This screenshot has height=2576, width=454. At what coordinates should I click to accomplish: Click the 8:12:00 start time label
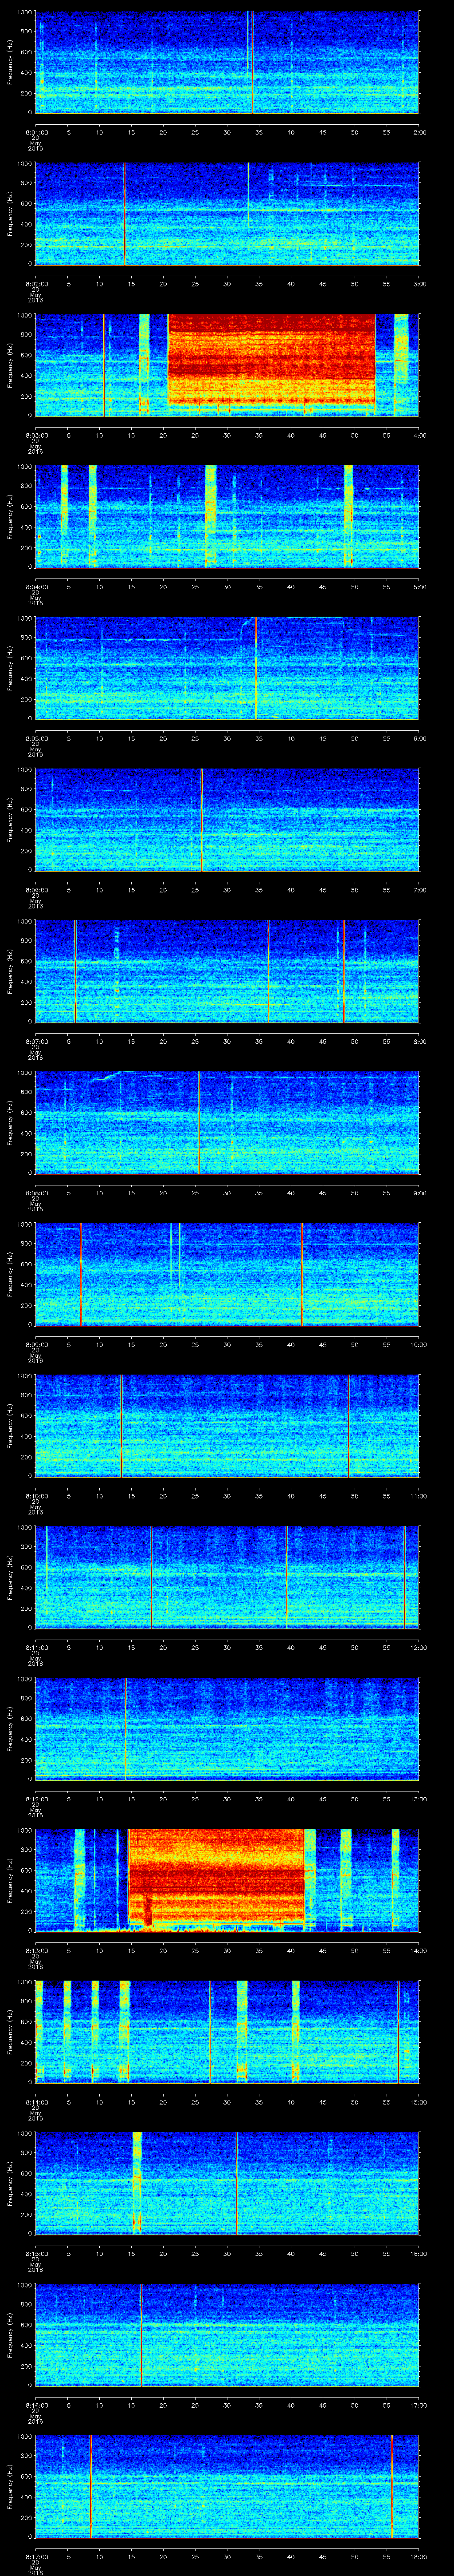point(37,1799)
